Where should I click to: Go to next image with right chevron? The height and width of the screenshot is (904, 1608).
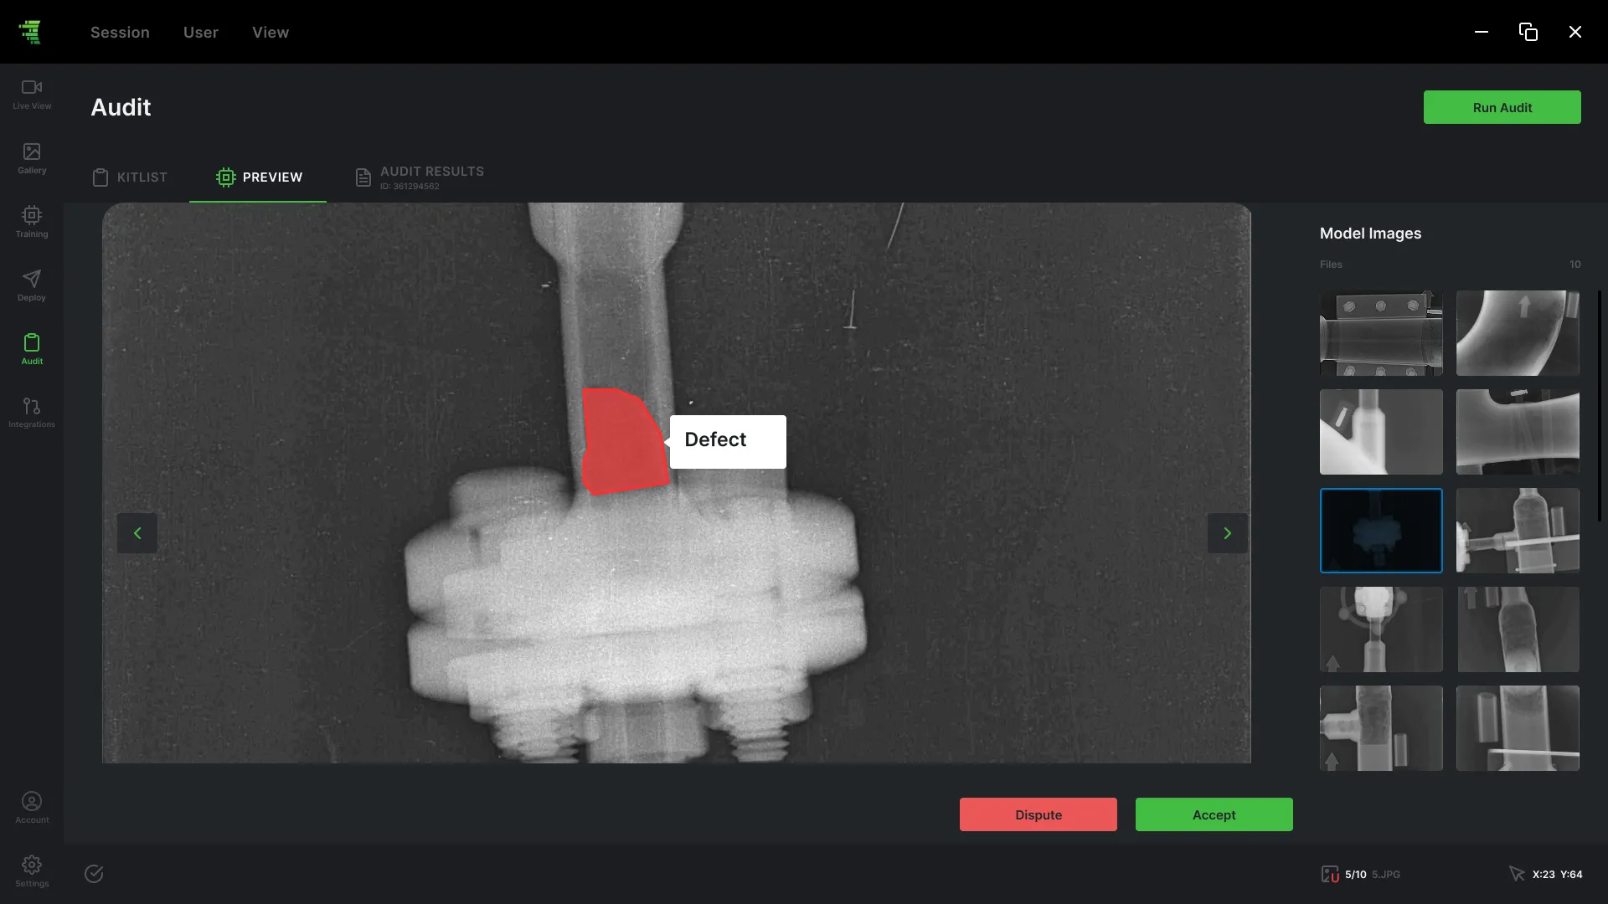tap(1228, 533)
